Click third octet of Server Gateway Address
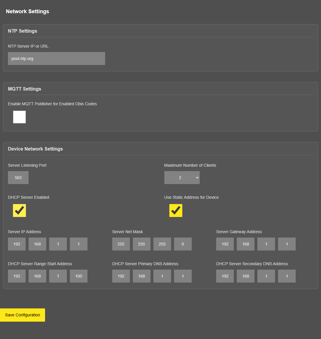This screenshot has height=339, width=321. pyautogui.click(x=266, y=244)
